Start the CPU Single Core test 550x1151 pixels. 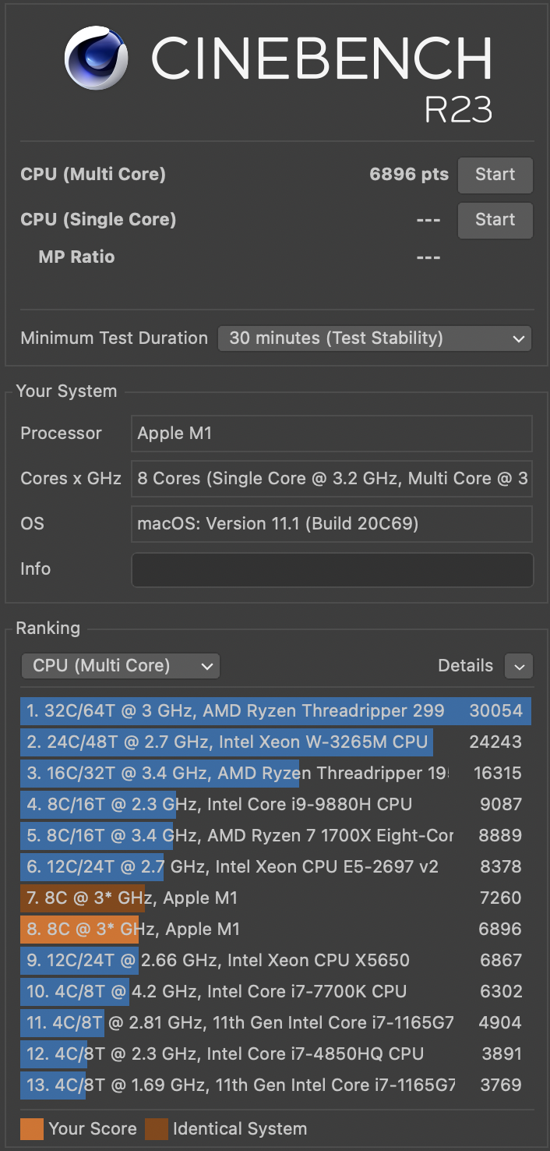495,220
